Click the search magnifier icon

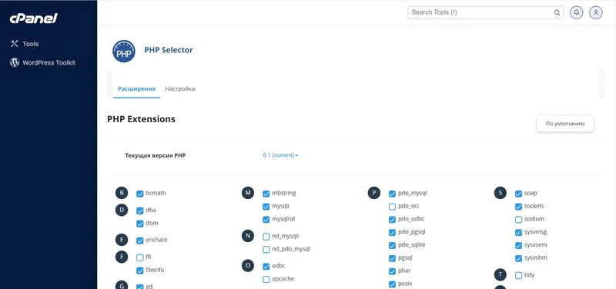point(557,12)
